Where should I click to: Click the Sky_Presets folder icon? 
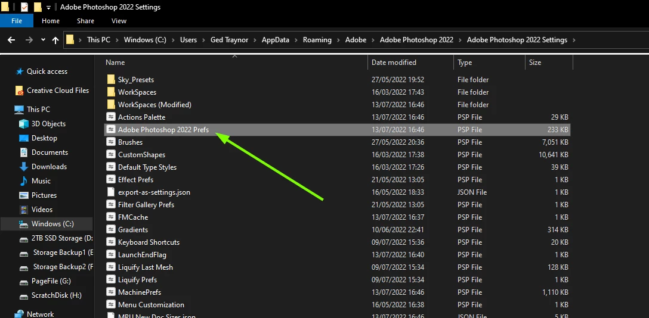point(110,79)
